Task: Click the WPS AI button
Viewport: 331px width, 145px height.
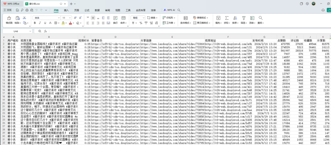Action: coord(169,10)
